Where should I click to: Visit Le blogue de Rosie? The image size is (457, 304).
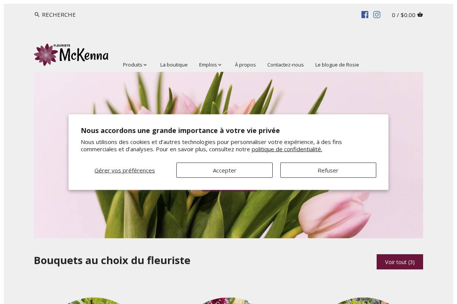pos(337,65)
